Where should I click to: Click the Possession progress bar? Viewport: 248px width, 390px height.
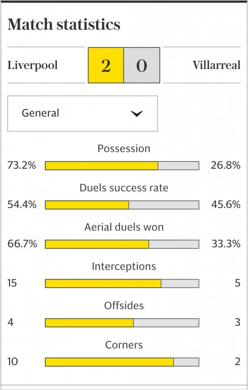tap(122, 166)
